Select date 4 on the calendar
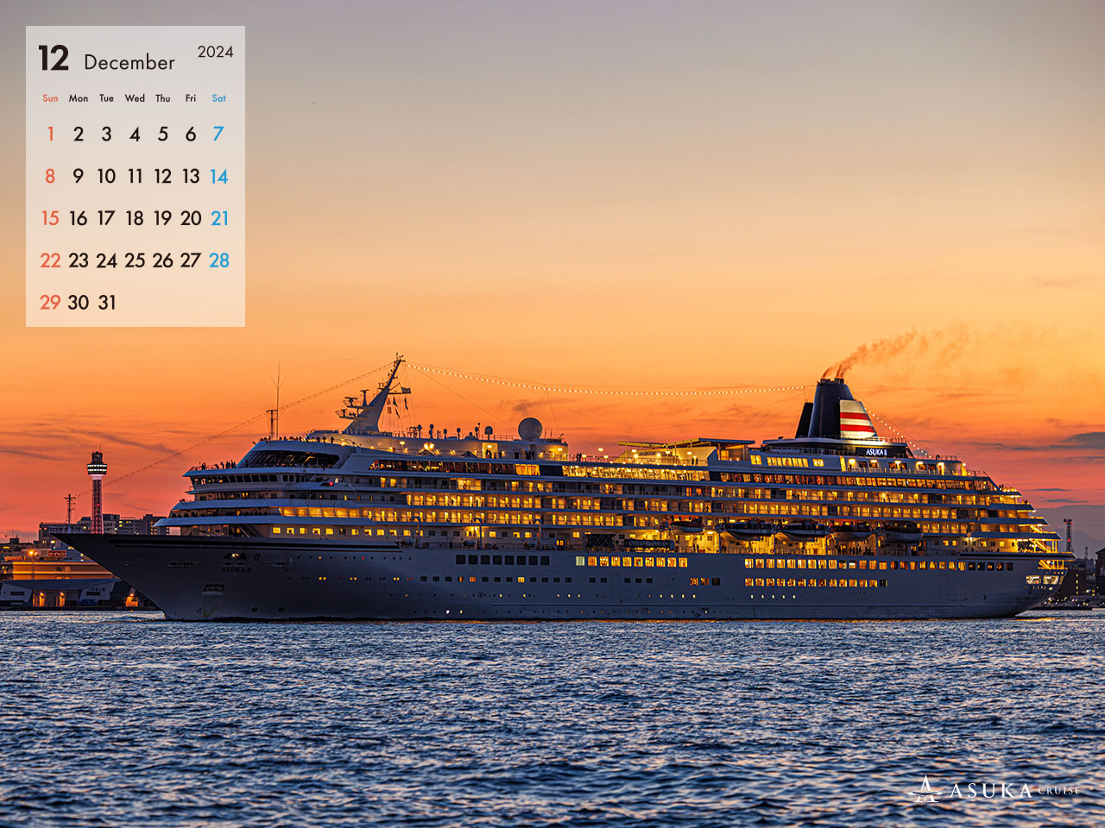Viewport: 1105px width, 828px height. pyautogui.click(x=135, y=134)
